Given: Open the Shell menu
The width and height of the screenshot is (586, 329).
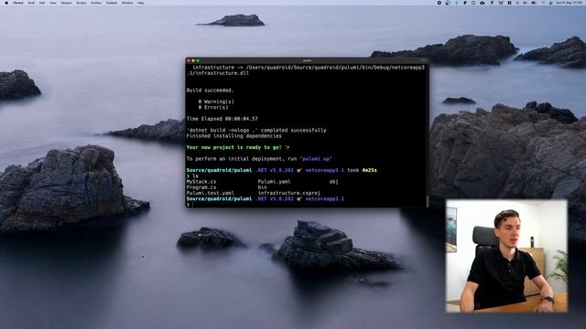Looking at the screenshot, I should click(31, 3).
